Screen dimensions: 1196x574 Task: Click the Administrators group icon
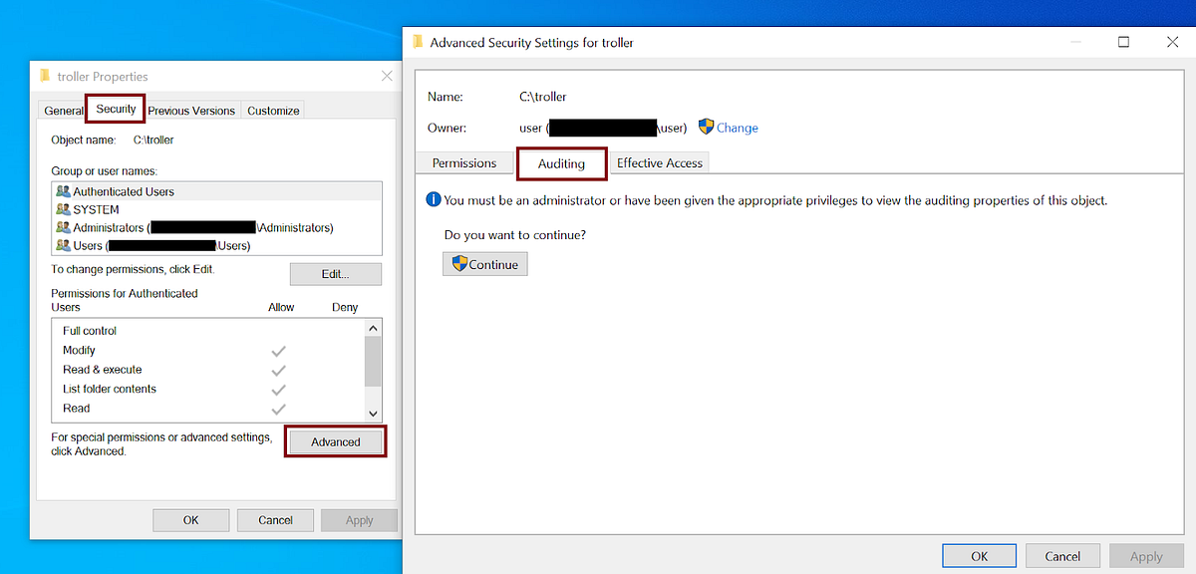point(62,227)
